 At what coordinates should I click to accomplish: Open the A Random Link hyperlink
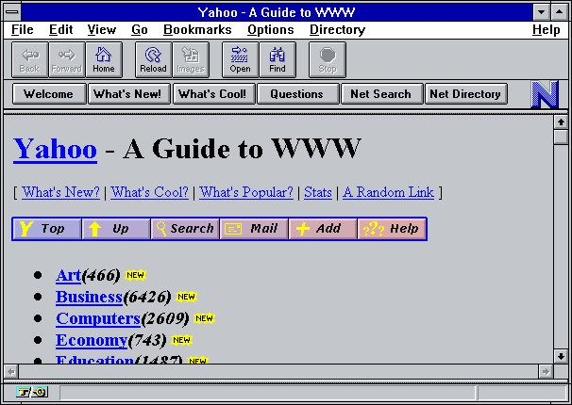click(x=389, y=192)
